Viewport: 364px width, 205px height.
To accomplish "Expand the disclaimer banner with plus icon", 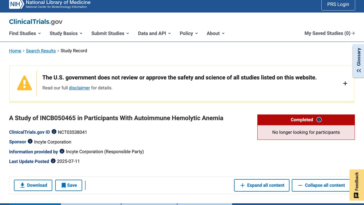I will click(x=345, y=83).
